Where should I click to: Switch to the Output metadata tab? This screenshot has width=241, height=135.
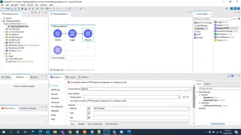(207, 84)
